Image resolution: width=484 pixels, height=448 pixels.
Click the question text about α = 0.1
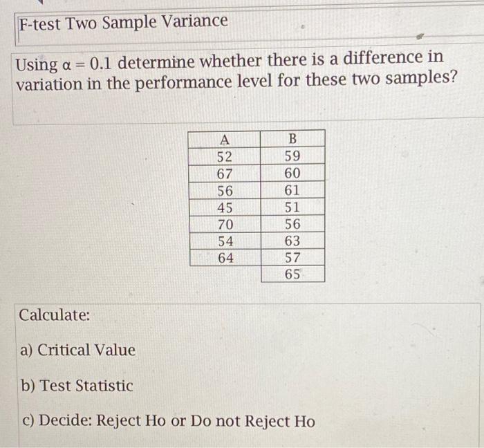[x=236, y=71]
